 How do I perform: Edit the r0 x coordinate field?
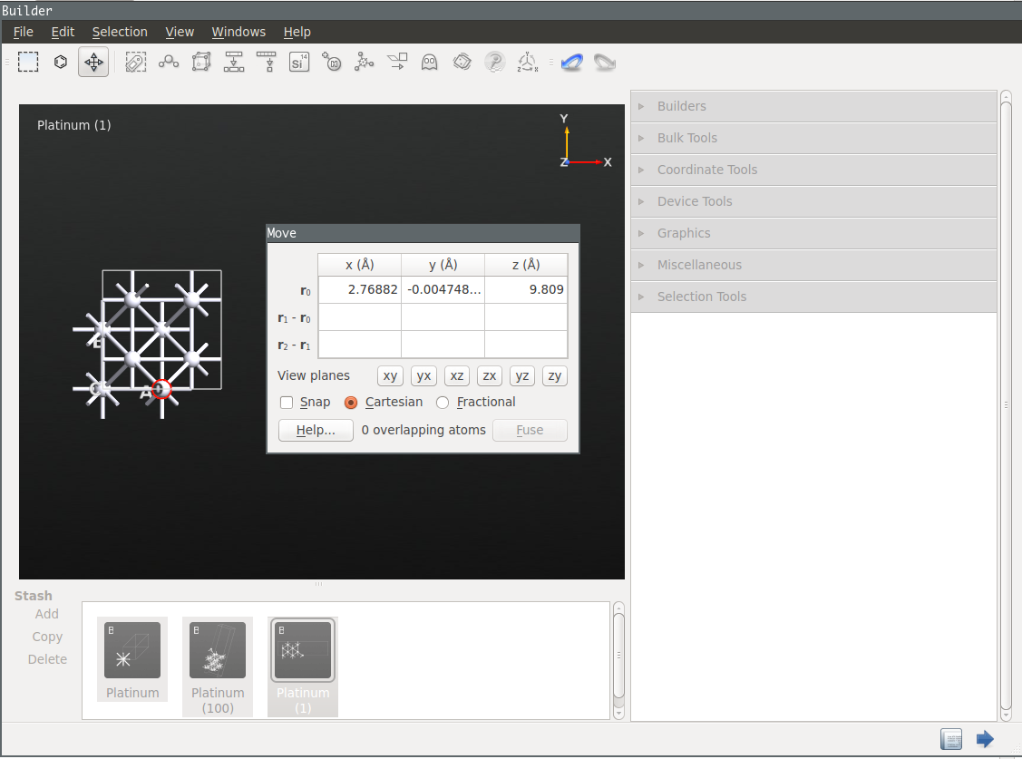[x=360, y=290]
